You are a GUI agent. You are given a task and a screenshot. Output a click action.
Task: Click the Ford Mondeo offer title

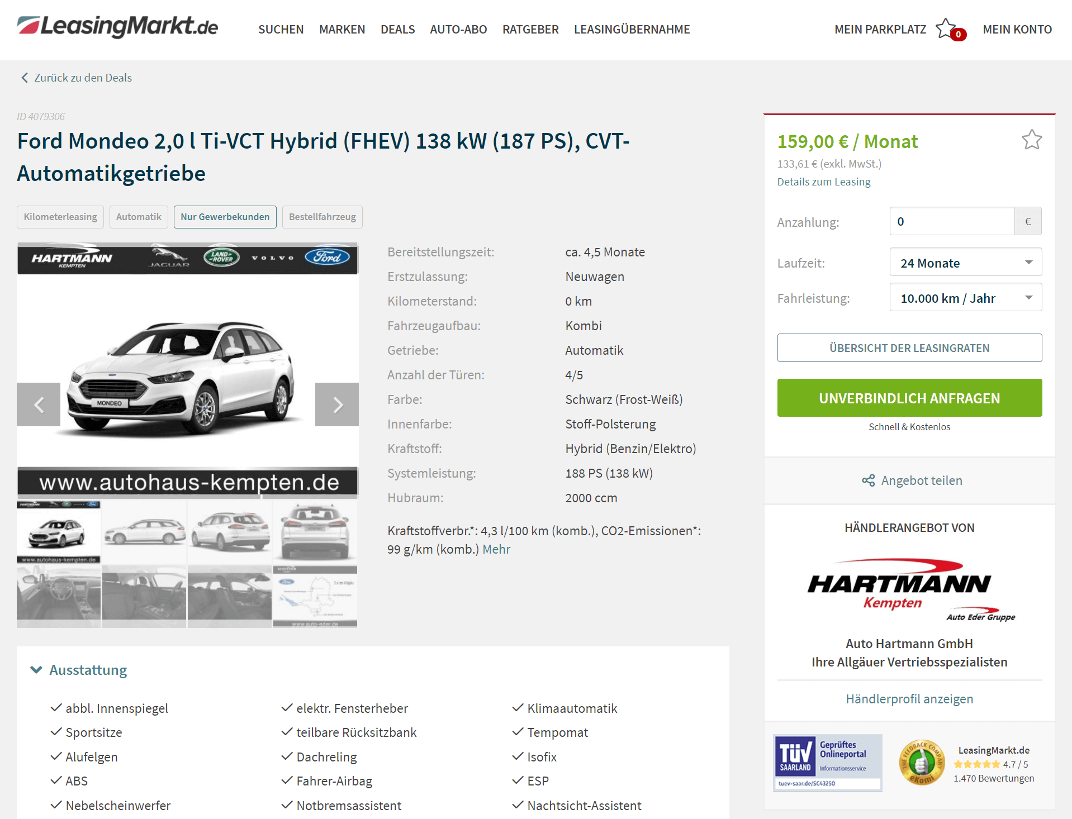[323, 157]
